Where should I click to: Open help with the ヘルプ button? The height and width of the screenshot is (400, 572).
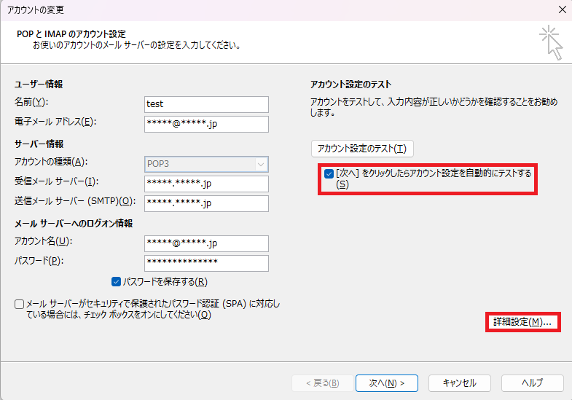click(532, 383)
